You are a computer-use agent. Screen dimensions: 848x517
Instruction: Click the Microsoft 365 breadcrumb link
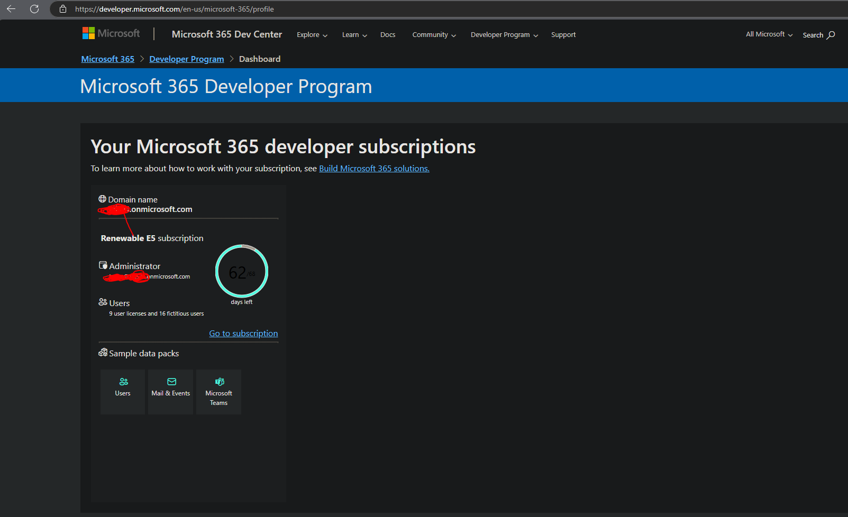[x=108, y=59]
